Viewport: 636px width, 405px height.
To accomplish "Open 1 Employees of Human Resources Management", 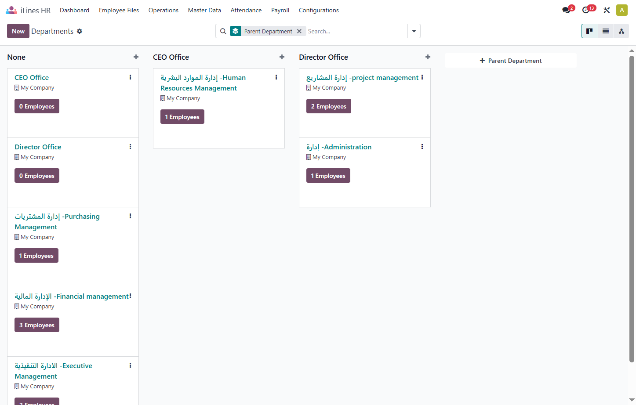I will point(182,117).
